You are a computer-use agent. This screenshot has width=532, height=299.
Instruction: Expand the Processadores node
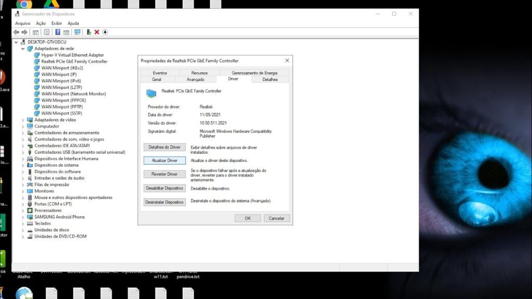(x=23, y=211)
